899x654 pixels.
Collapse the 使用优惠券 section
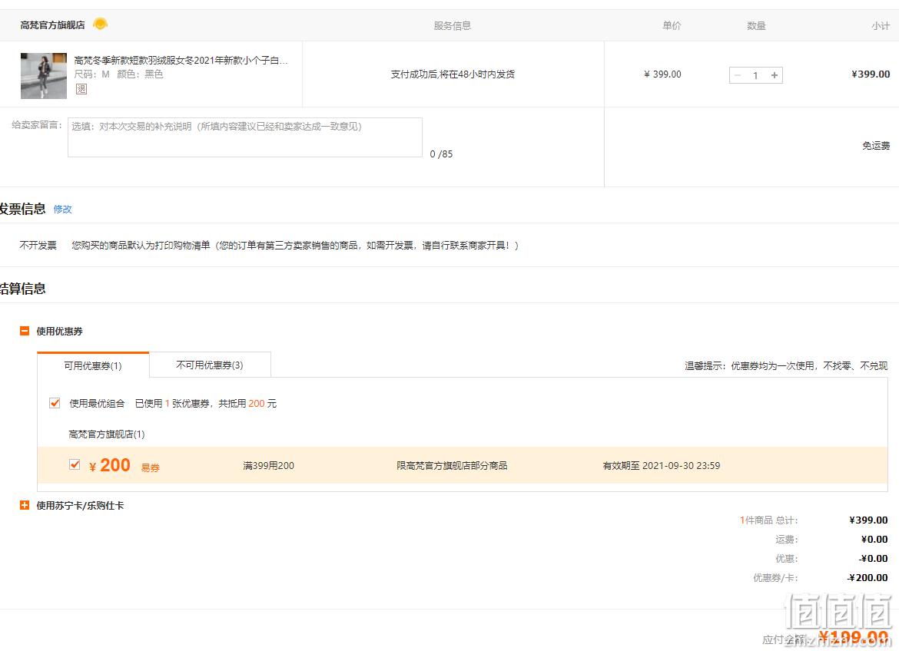[25, 331]
